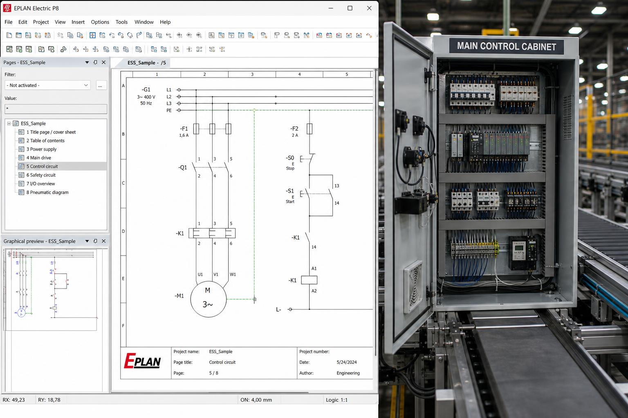Pin the Graphical preview panel
This screenshot has width=628, height=418.
pyautogui.click(x=95, y=241)
